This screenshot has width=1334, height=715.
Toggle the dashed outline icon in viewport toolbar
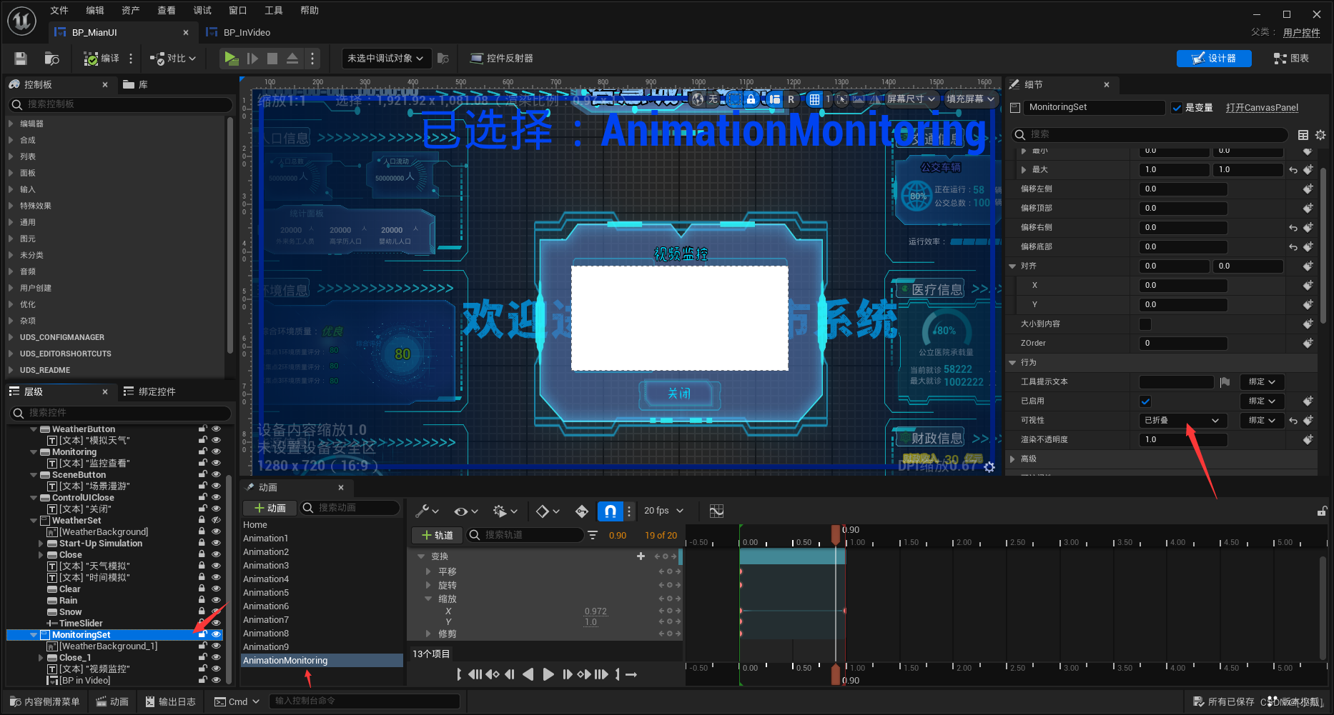(x=734, y=99)
